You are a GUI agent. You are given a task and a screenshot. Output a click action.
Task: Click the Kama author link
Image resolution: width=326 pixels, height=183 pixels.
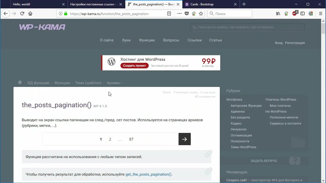click(x=167, y=92)
